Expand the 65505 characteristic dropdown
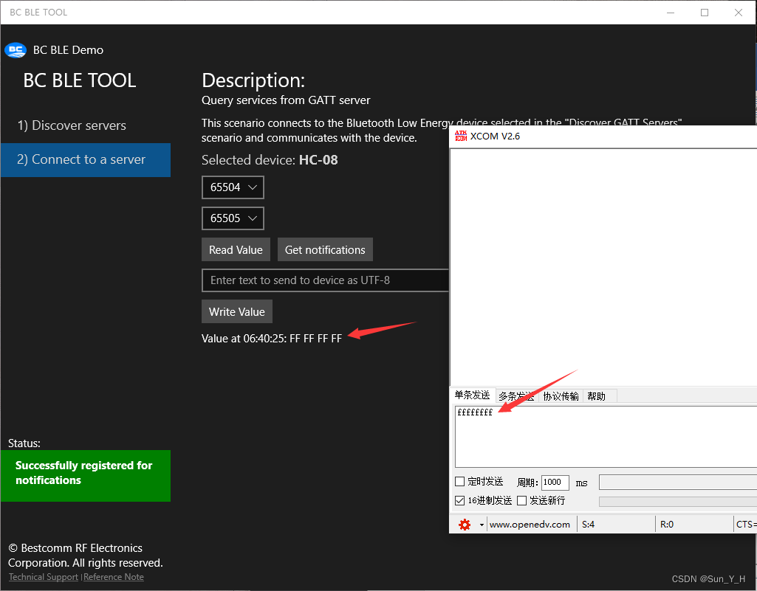The height and width of the screenshot is (591, 757). (x=233, y=218)
